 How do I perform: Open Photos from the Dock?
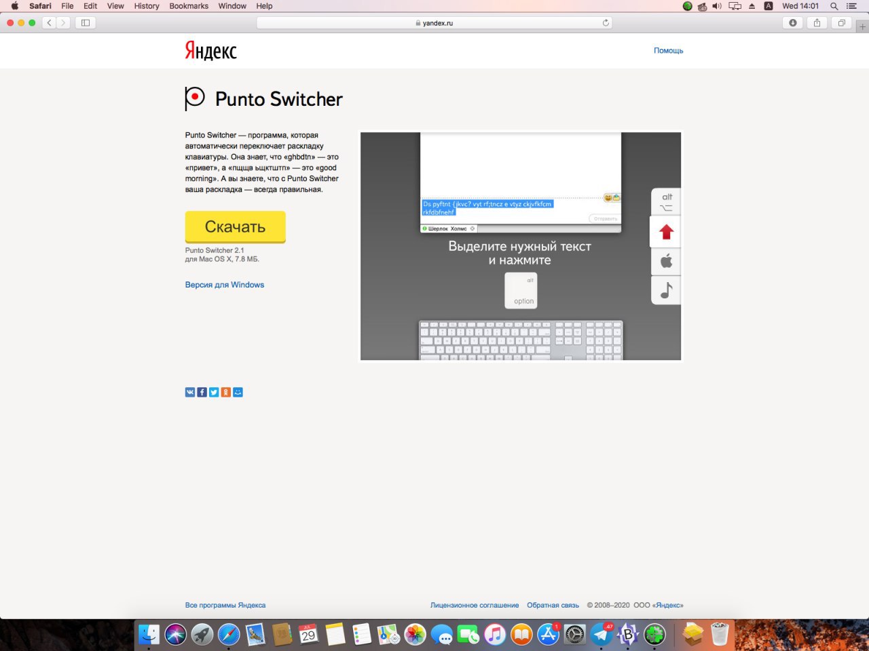click(x=415, y=635)
